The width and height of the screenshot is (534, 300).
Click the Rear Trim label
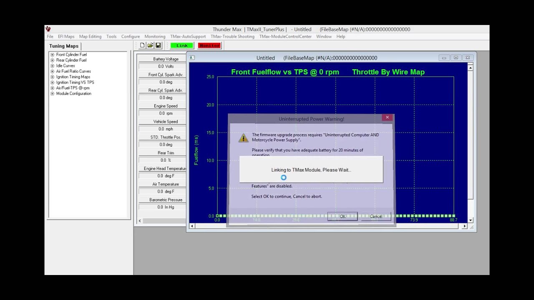pyautogui.click(x=166, y=153)
